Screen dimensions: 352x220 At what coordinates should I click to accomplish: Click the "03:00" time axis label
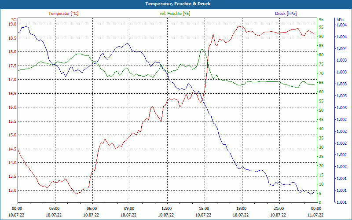54,208
